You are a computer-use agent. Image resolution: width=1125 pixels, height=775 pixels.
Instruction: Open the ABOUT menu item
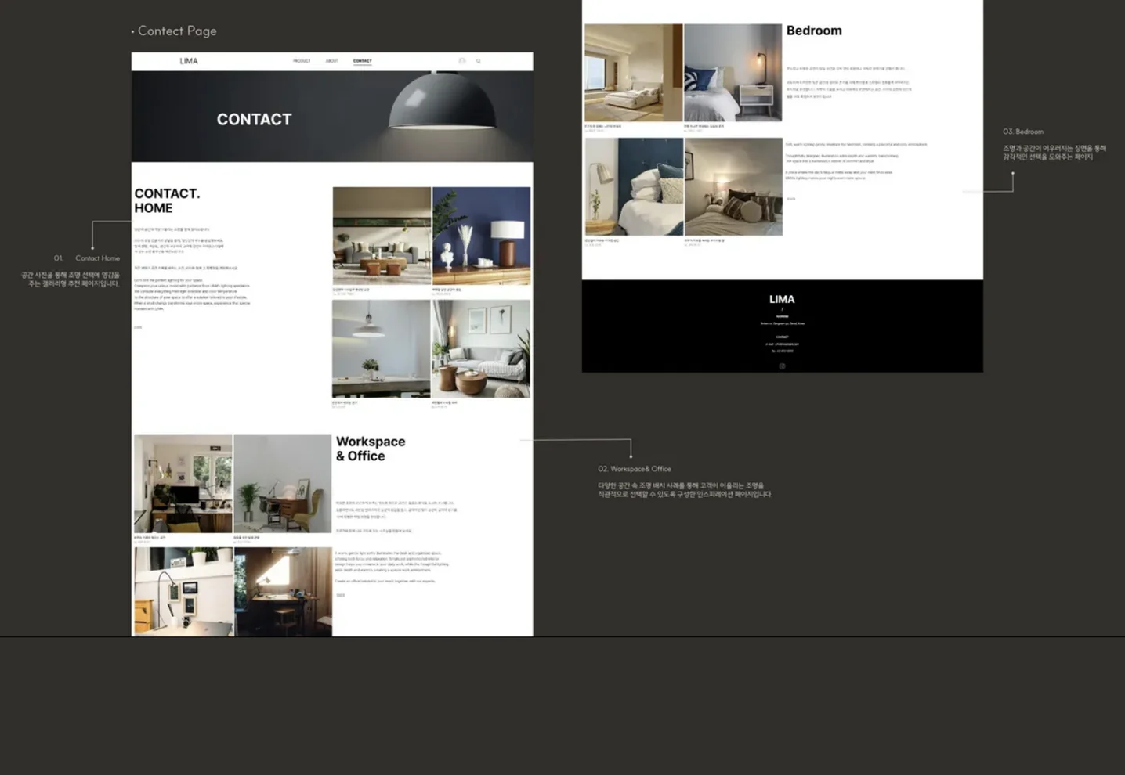tap(332, 61)
